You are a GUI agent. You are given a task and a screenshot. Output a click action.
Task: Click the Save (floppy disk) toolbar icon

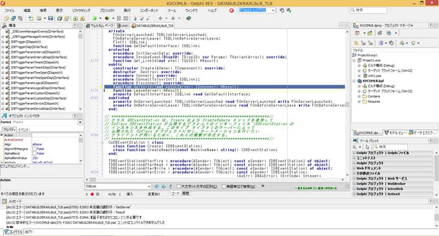pyautogui.click(x=50, y=19)
